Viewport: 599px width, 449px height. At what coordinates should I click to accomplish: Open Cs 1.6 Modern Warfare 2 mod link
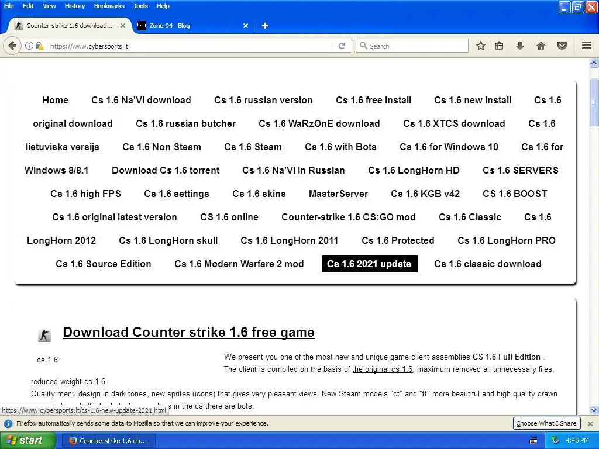[239, 264]
